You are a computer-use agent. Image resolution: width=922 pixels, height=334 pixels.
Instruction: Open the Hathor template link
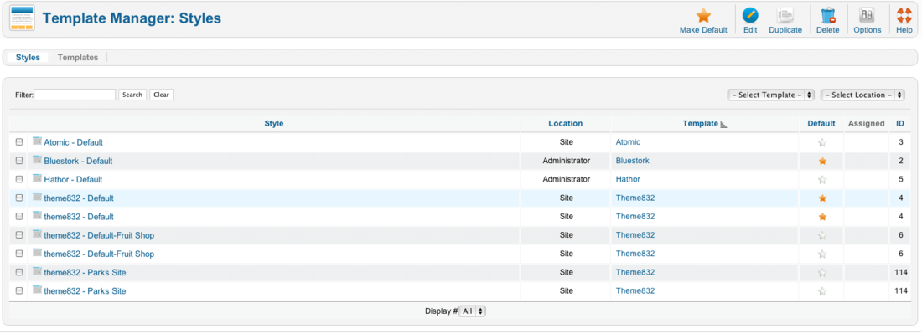[x=628, y=180]
